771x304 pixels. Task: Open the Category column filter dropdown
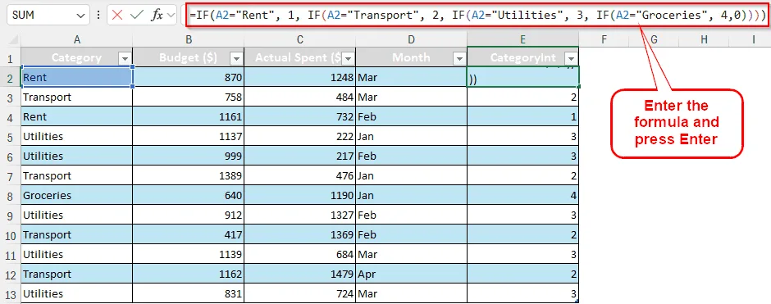pos(125,58)
